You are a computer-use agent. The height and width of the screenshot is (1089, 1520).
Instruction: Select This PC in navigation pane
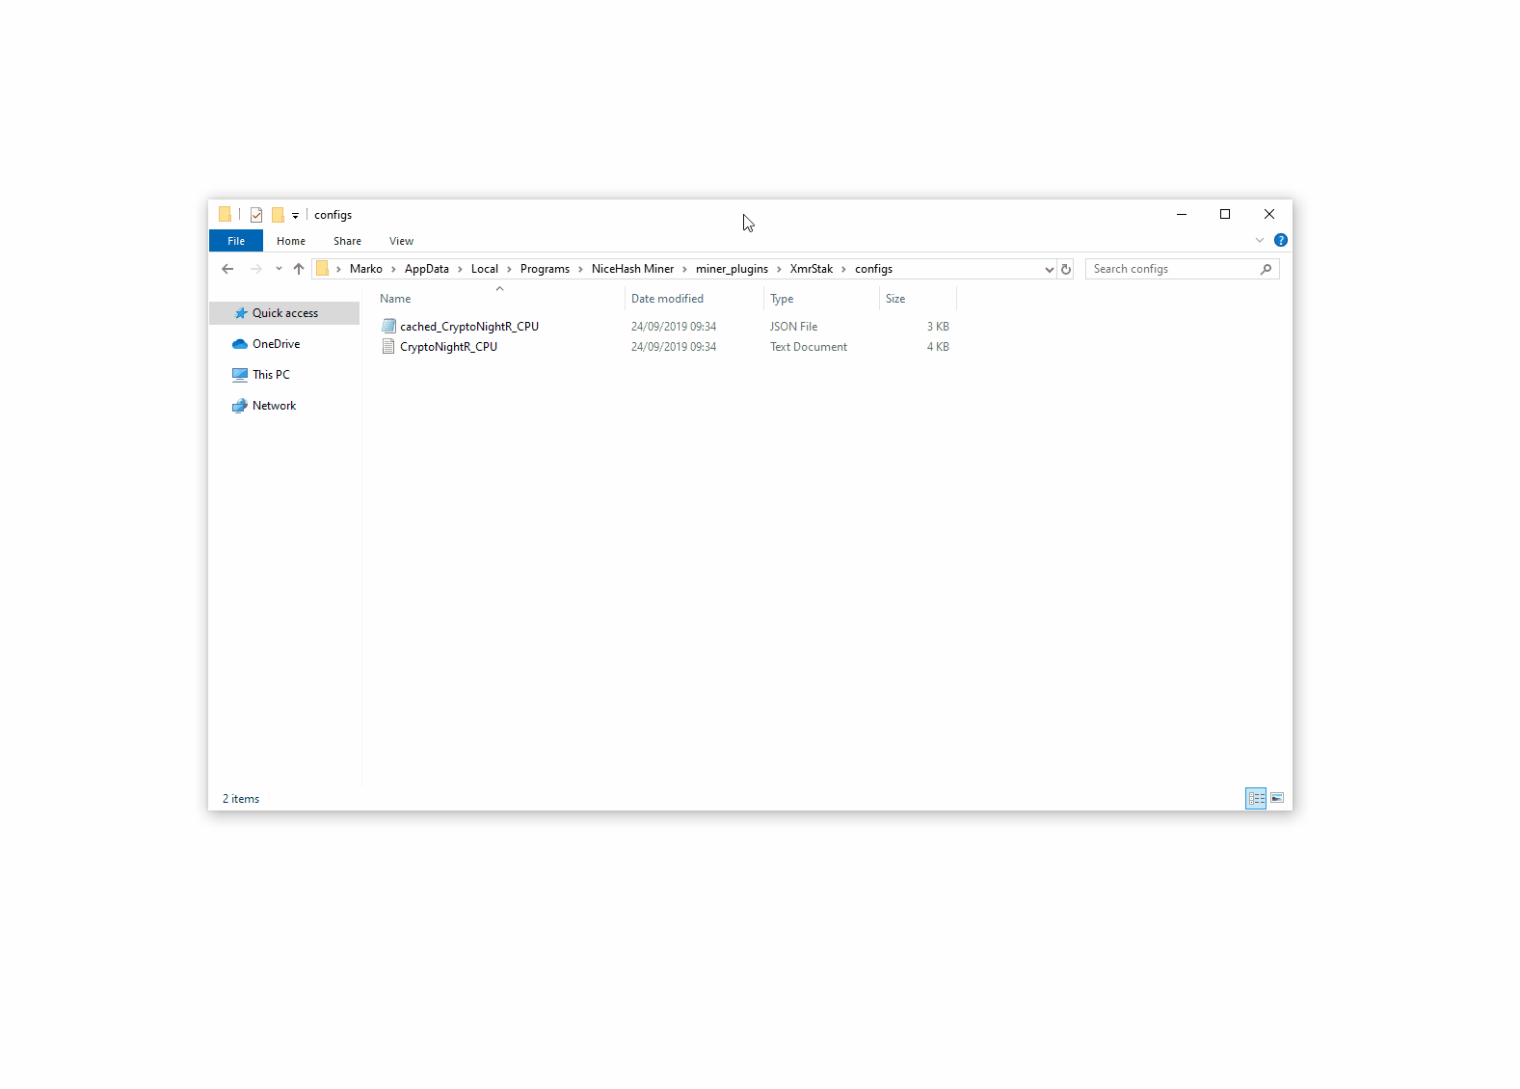271,375
